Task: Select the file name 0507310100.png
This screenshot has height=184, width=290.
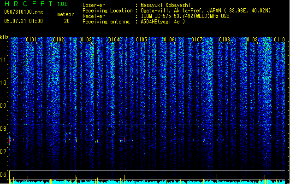Action: coord(24,12)
